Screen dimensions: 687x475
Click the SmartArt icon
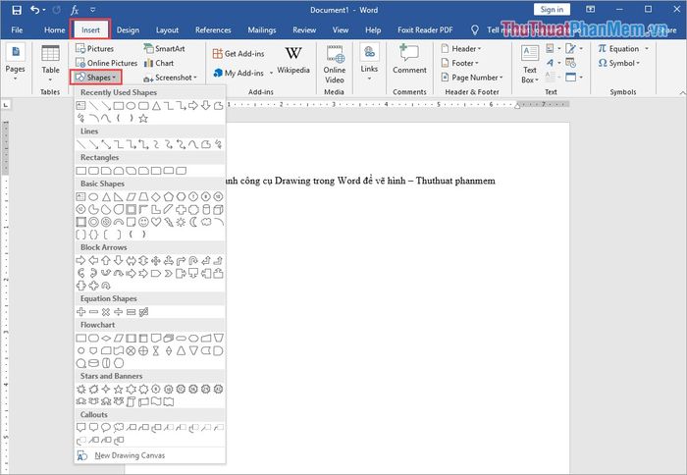click(162, 48)
